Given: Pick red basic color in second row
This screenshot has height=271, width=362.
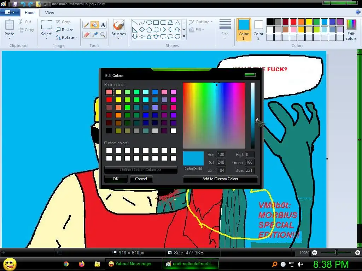Looking at the screenshot, I should 109,100.
